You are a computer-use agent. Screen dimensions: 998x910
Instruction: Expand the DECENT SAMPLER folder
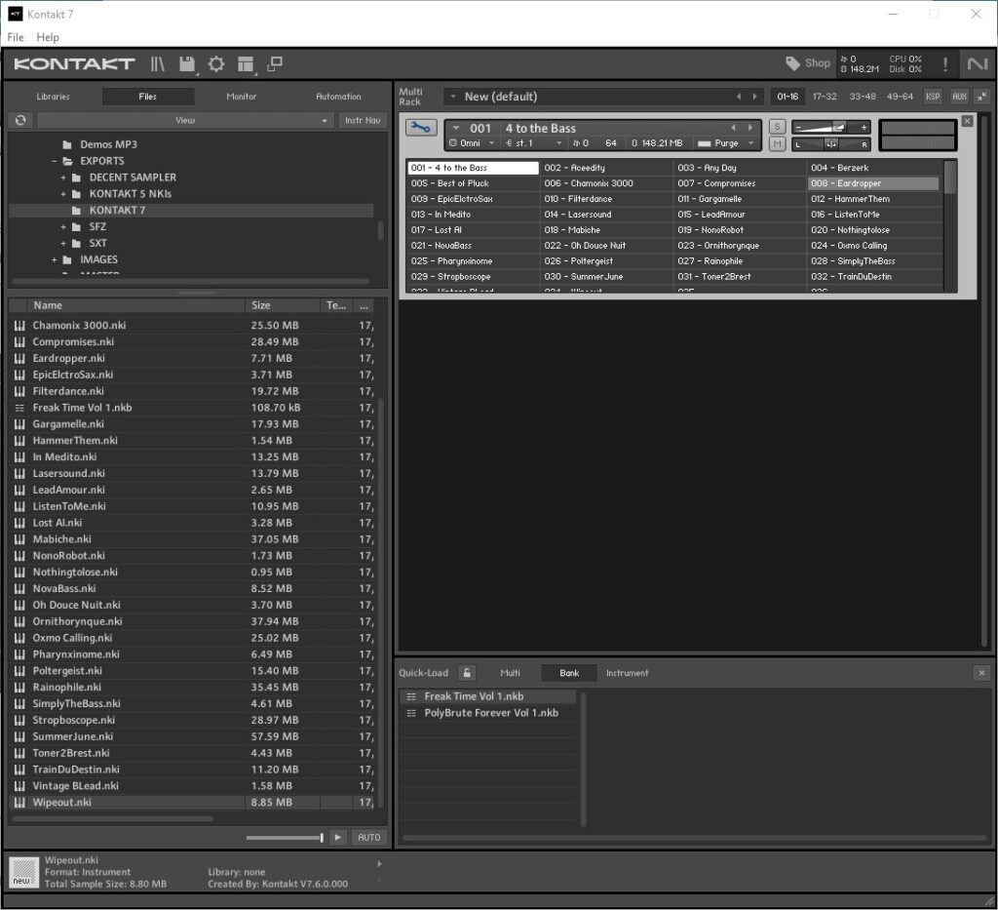click(64, 178)
